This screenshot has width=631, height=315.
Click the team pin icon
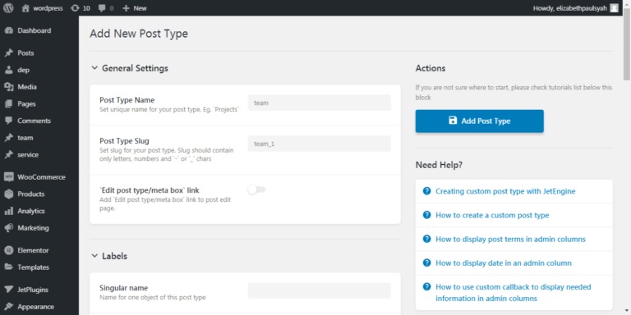coord(8,138)
